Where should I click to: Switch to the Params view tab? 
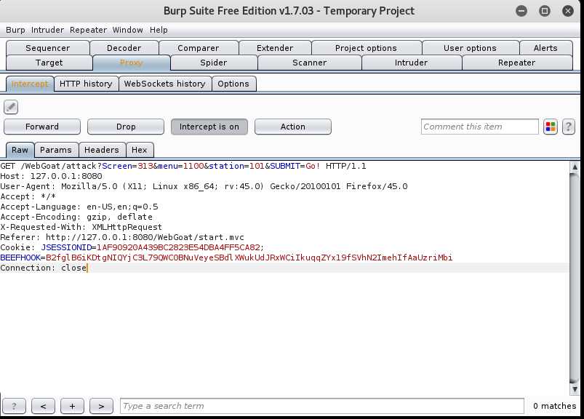click(x=56, y=150)
